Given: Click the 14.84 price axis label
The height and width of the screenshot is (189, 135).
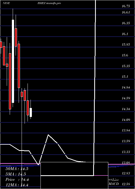Looking at the screenshot, I should coord(126,87).
